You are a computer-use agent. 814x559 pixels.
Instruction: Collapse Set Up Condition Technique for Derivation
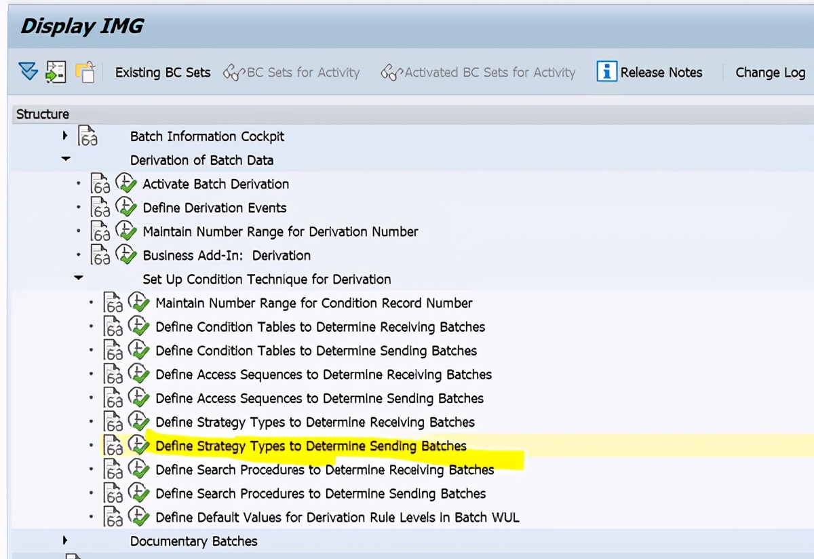[x=78, y=279]
